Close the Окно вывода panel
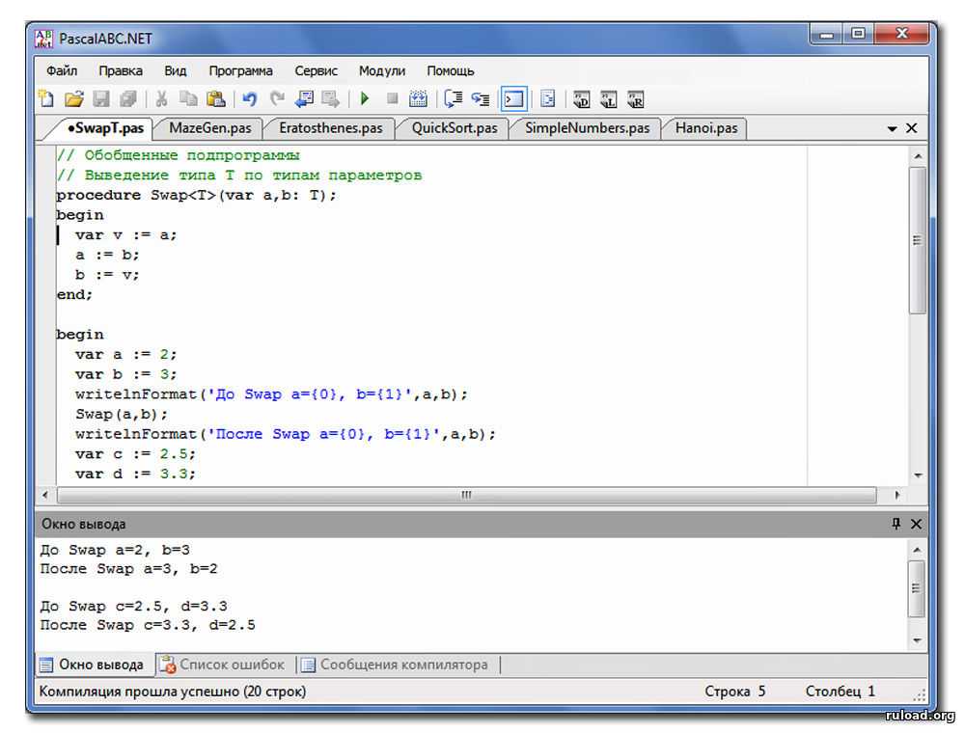Image resolution: width=965 pixels, height=733 pixels. pyautogui.click(x=916, y=524)
